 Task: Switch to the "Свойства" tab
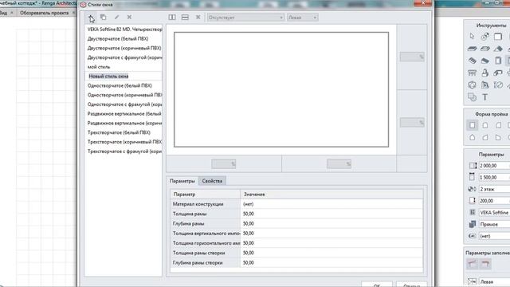212,181
